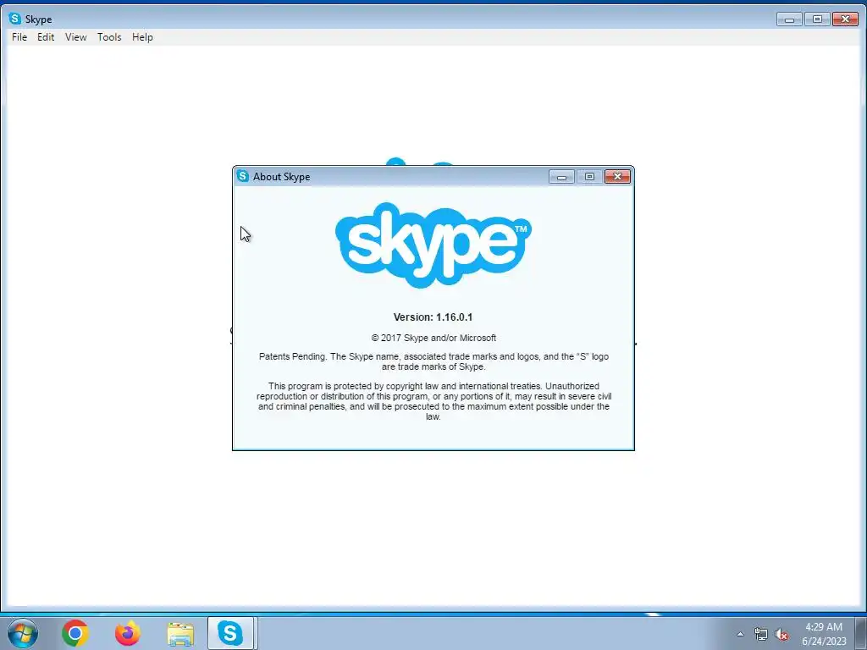Image resolution: width=867 pixels, height=650 pixels.
Task: Launch Google Chrome from taskbar
Action: [75, 633]
